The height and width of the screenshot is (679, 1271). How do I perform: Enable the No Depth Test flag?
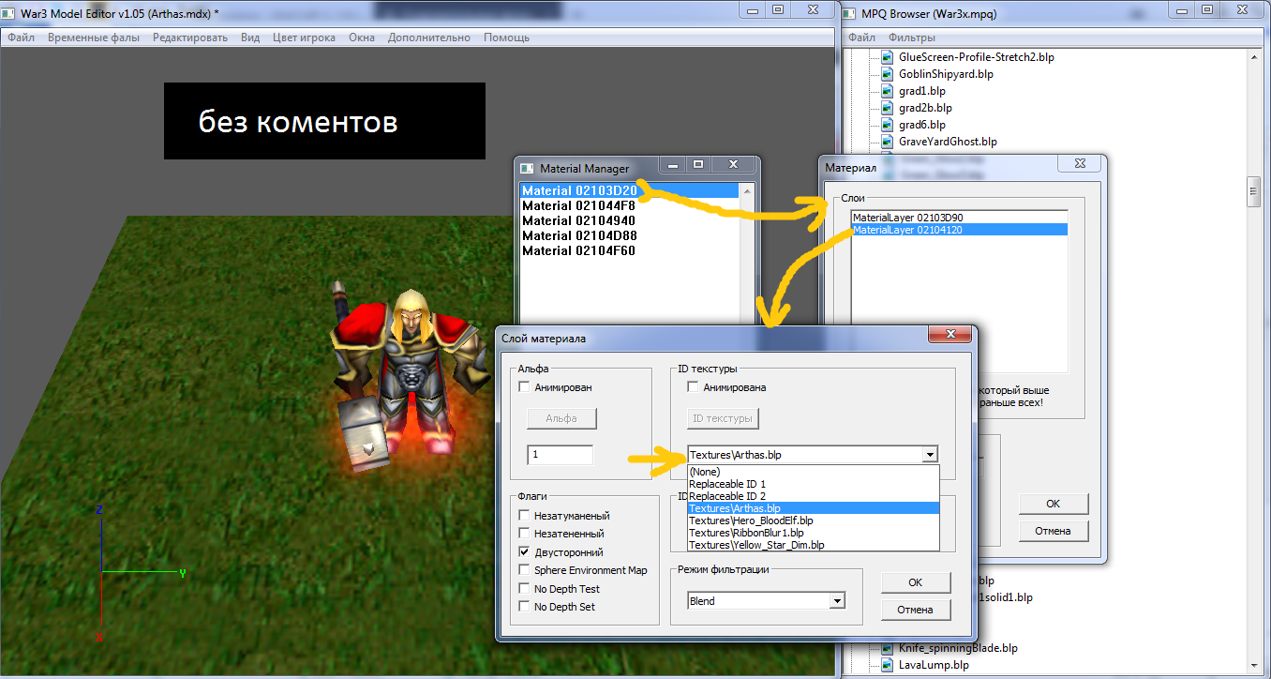pos(523,588)
